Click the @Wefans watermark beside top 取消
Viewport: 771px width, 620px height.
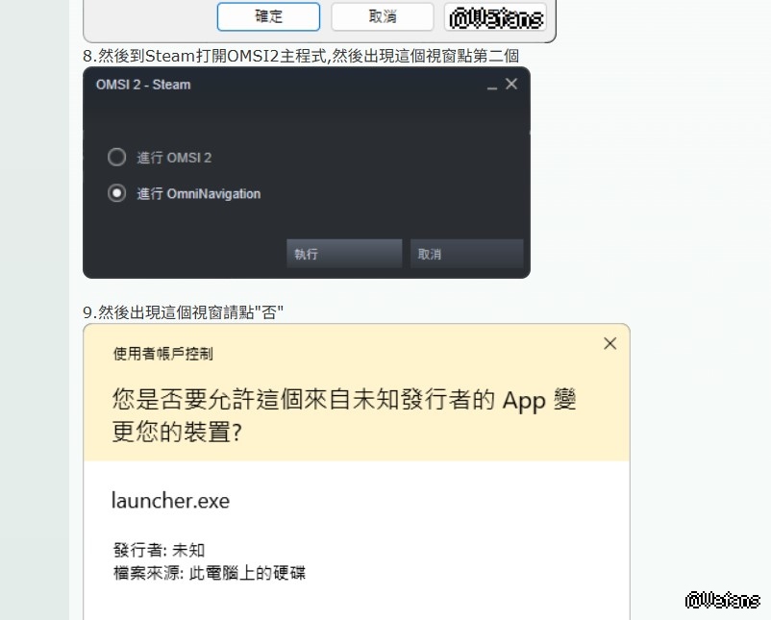coord(496,17)
